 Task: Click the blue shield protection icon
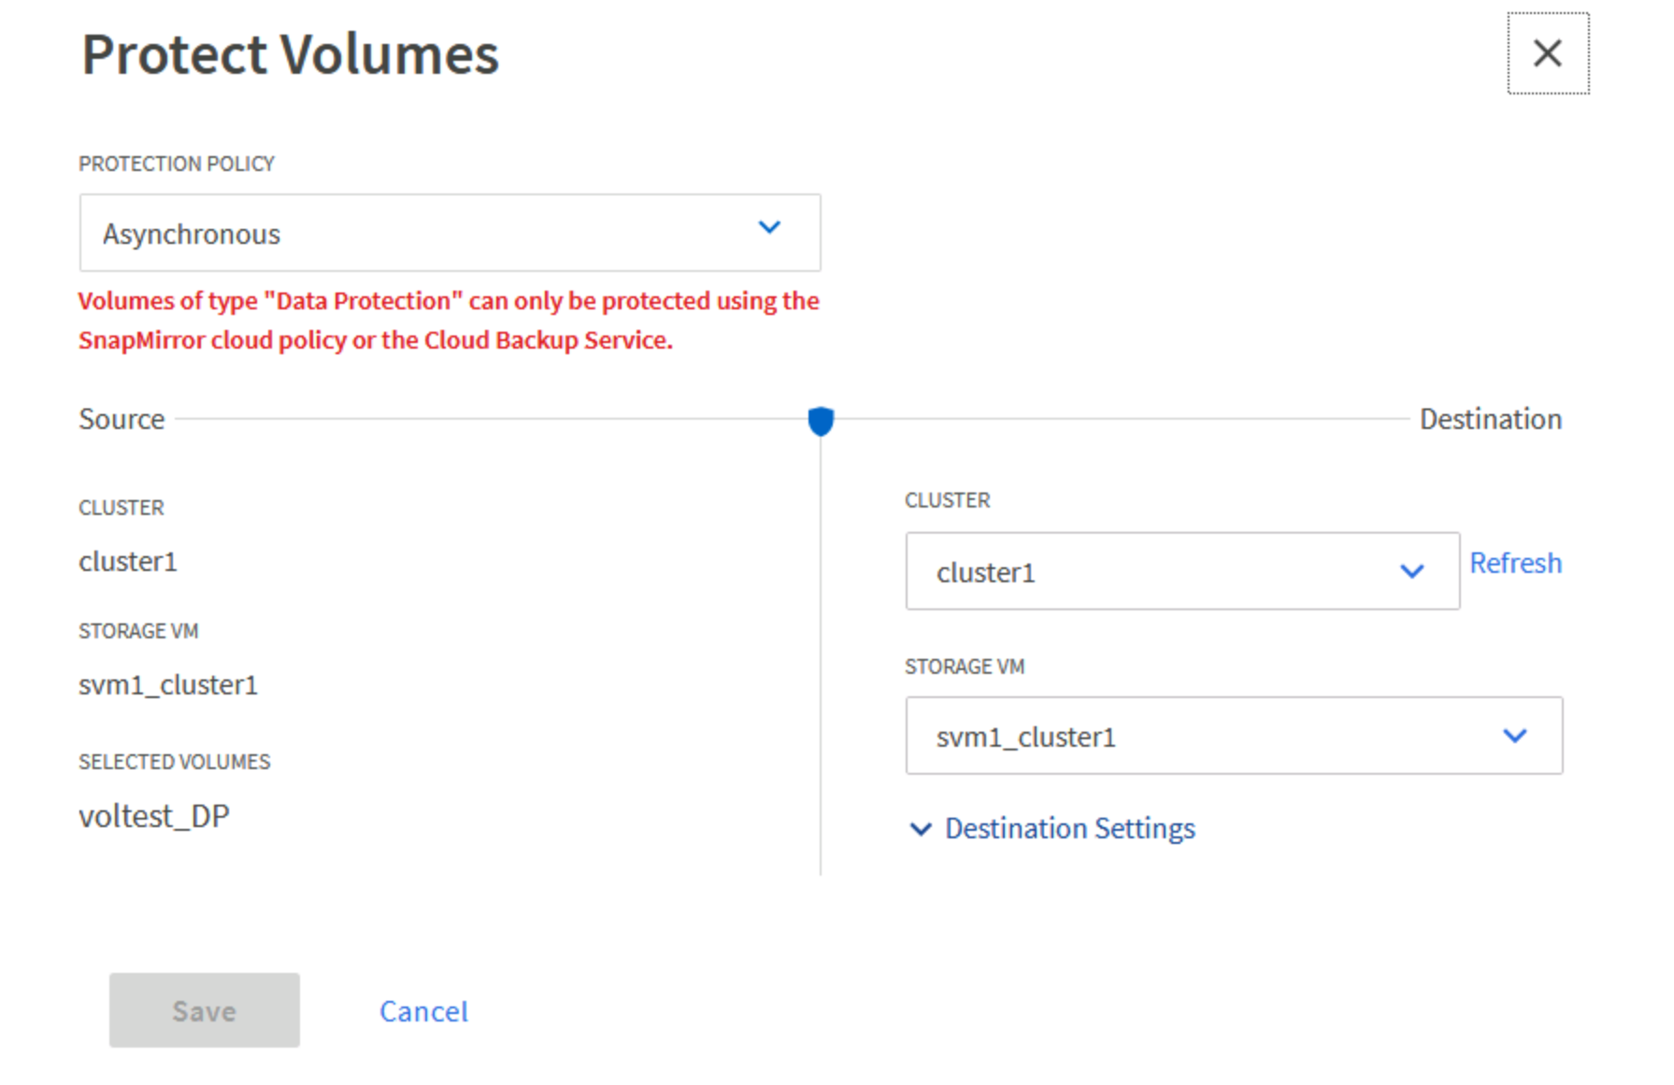pyautogui.click(x=820, y=421)
